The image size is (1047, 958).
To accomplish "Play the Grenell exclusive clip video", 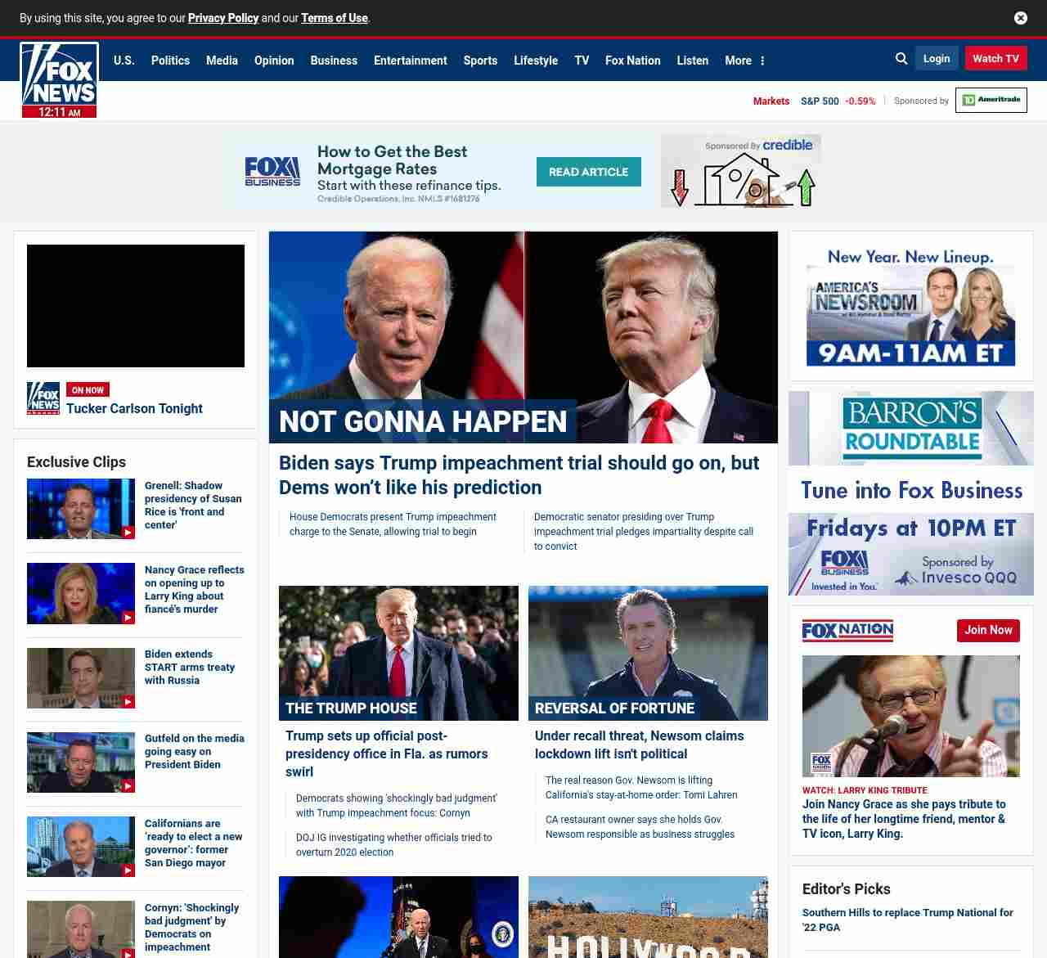I will tap(81, 509).
